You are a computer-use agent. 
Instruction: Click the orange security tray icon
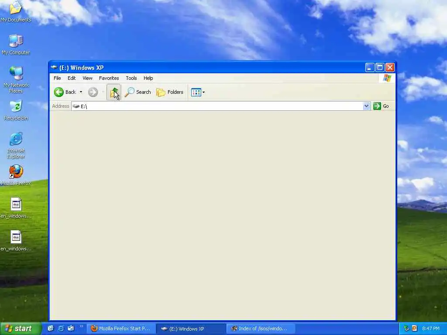click(x=414, y=328)
